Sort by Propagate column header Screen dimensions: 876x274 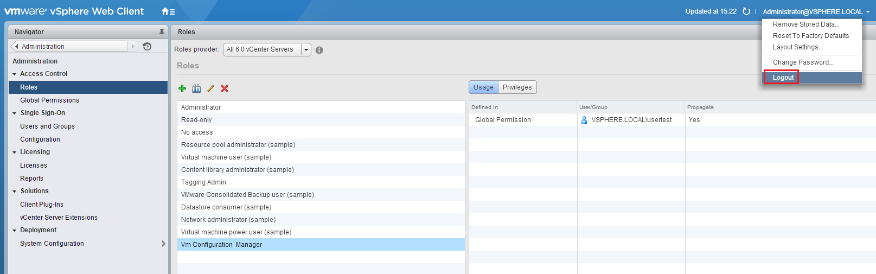coord(780,107)
